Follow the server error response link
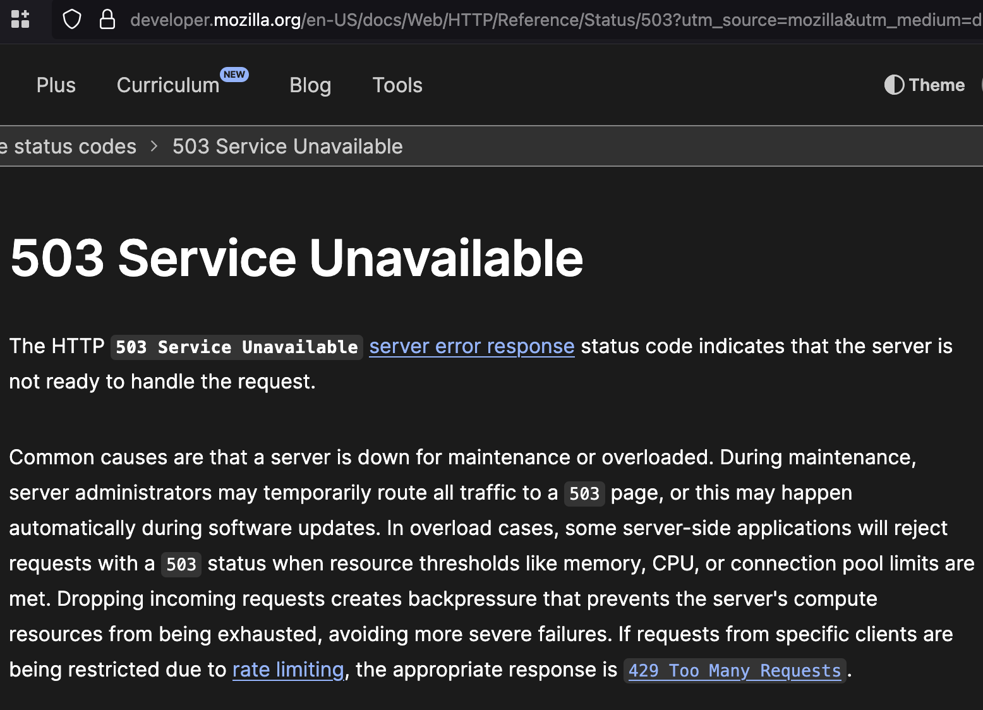 (472, 346)
